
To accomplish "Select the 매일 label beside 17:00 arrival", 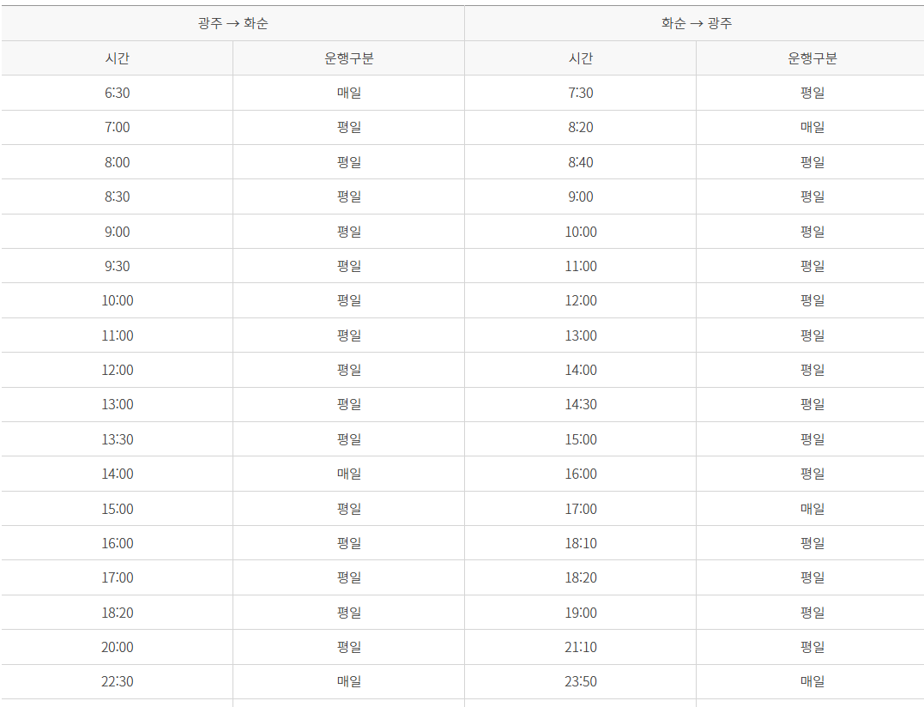I will click(810, 508).
